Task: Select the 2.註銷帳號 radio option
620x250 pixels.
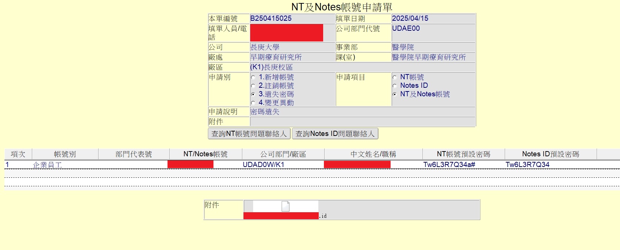Action: [253, 86]
